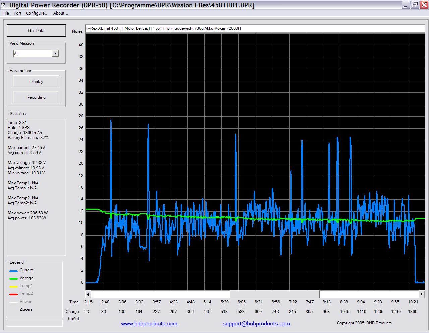
Task: Open the File menu
Action: pos(6,13)
